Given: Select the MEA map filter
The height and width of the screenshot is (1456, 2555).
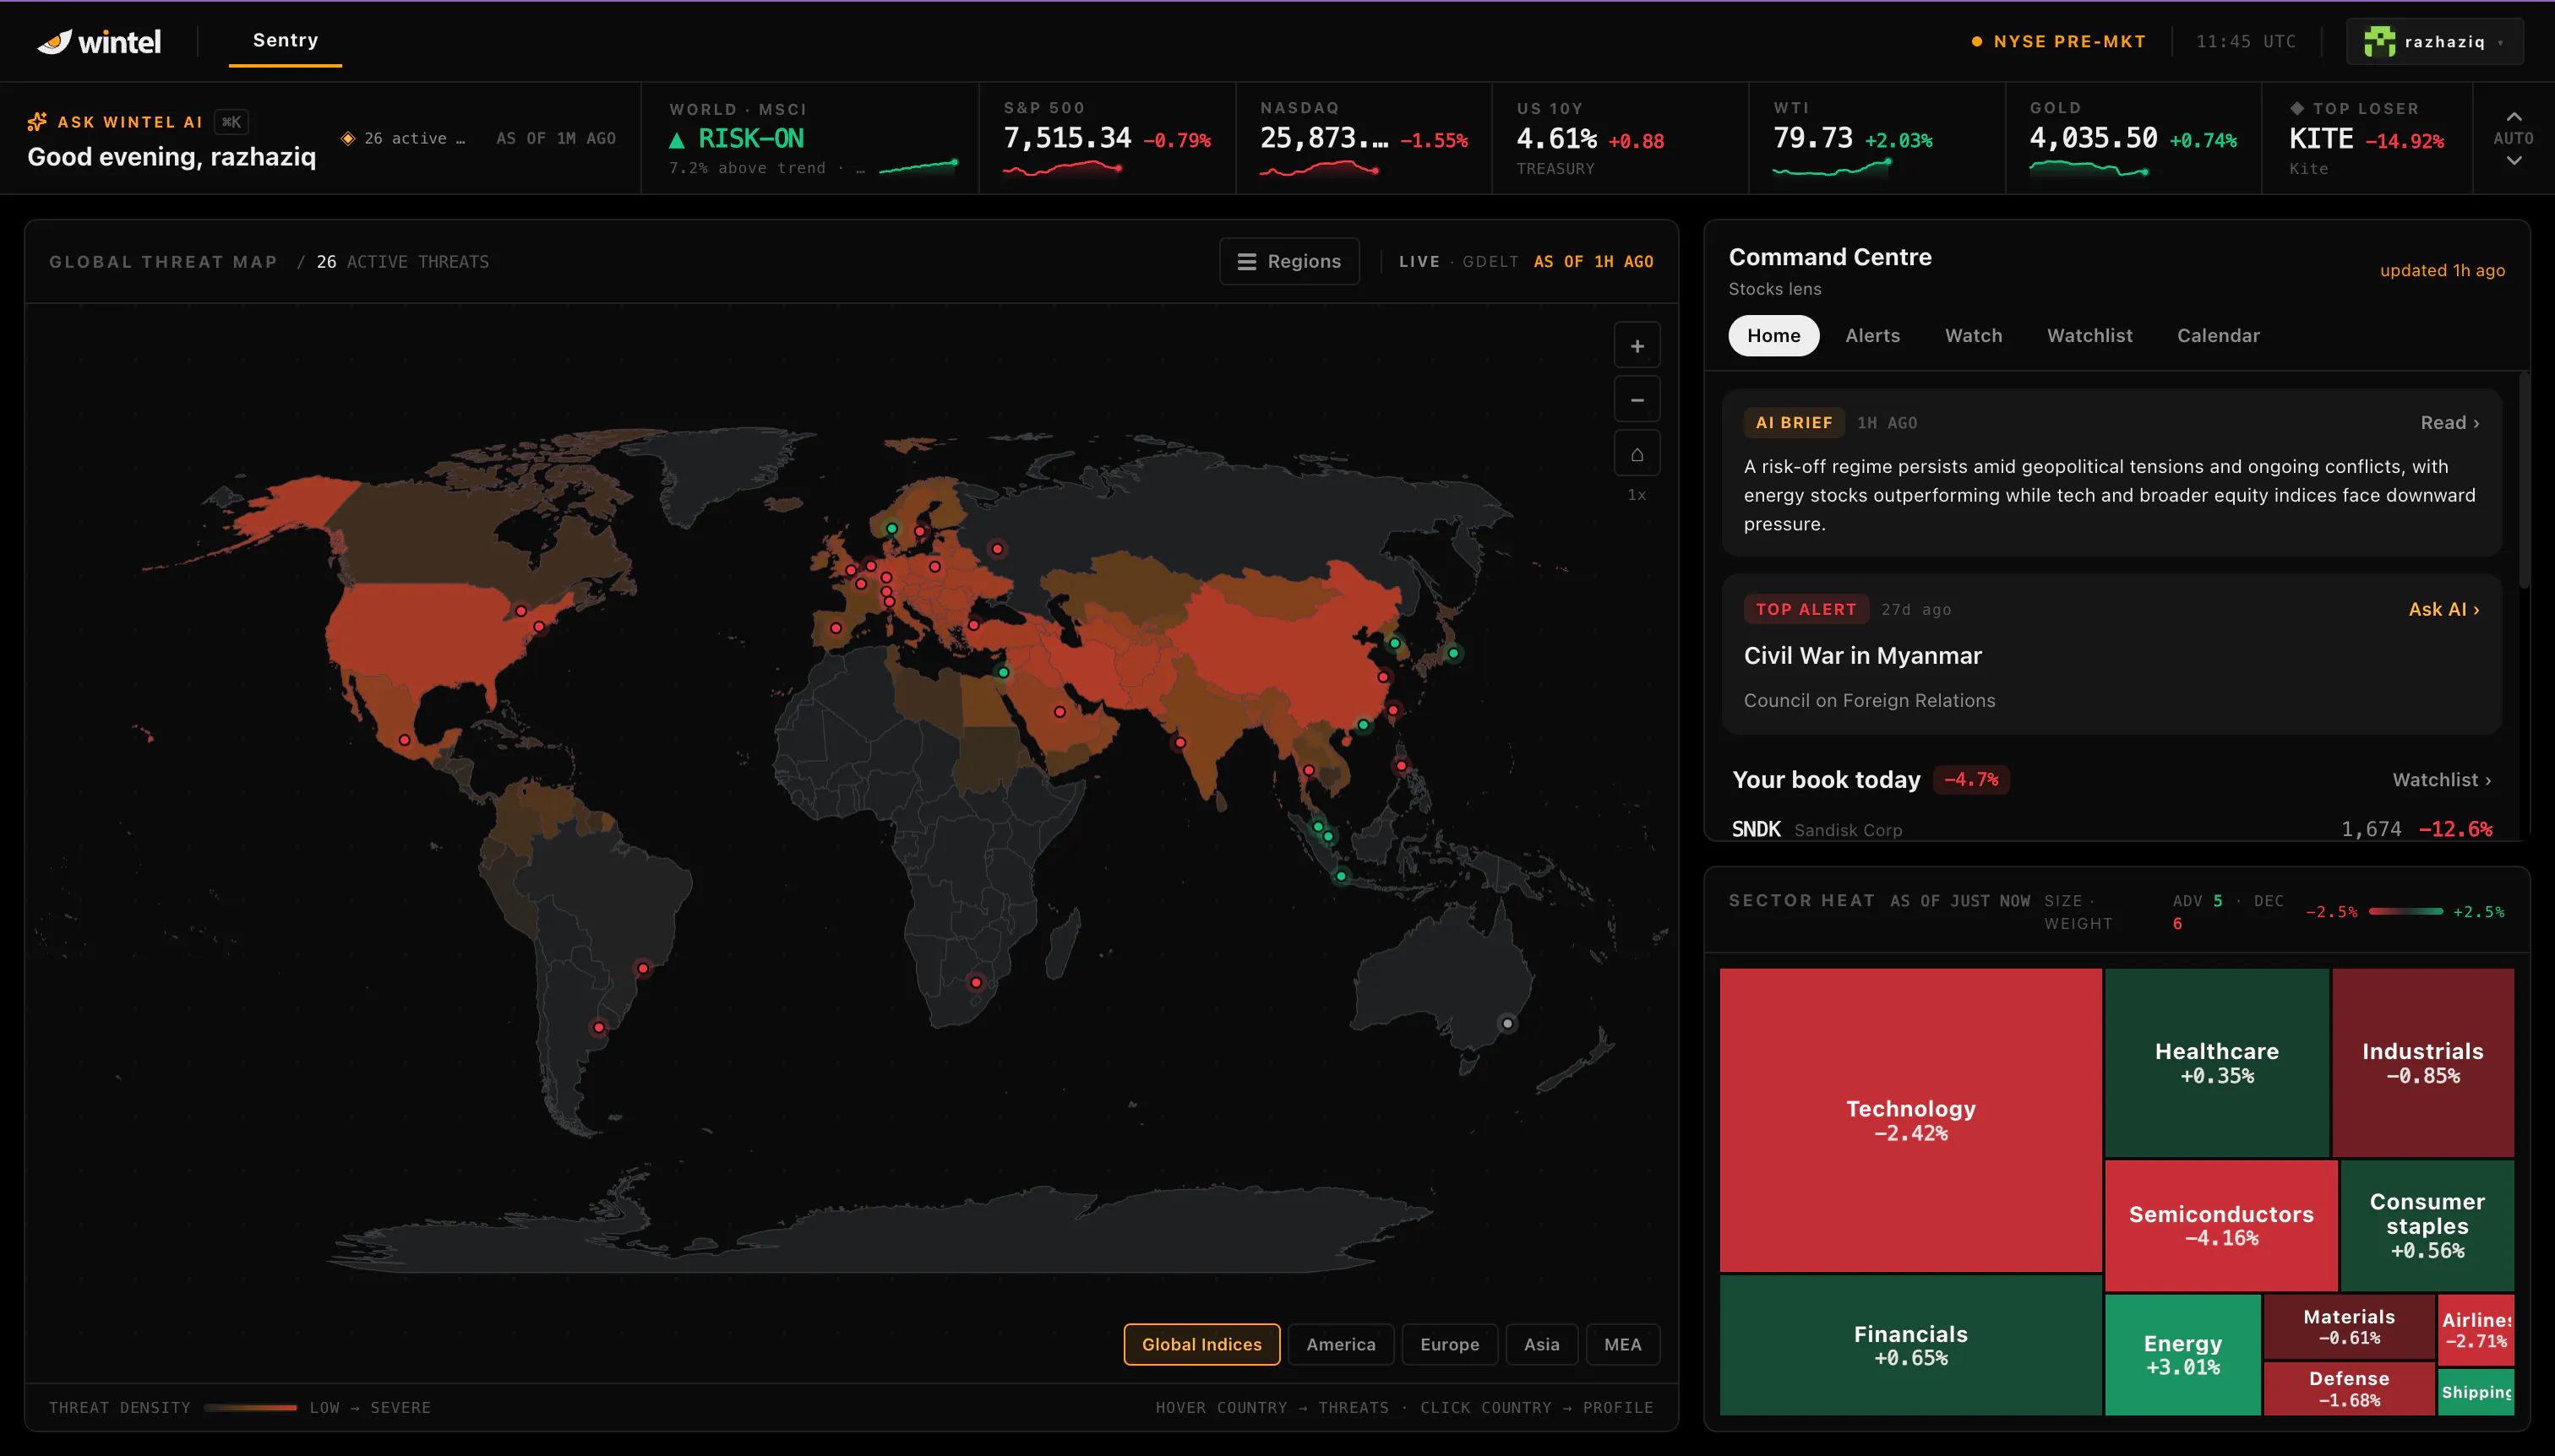Looking at the screenshot, I should click(1621, 1344).
